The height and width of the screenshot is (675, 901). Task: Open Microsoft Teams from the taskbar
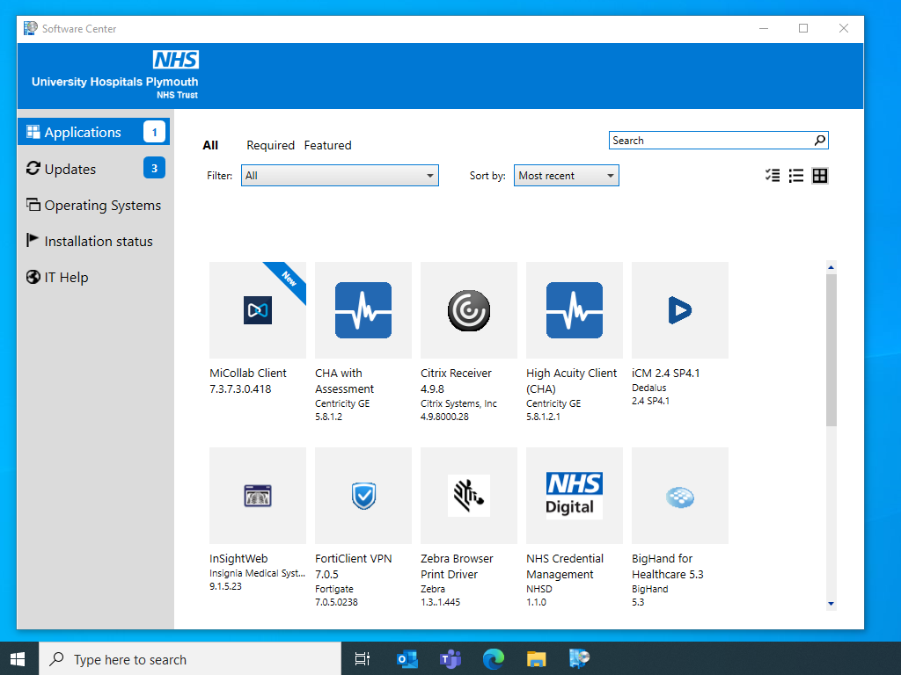click(x=450, y=659)
